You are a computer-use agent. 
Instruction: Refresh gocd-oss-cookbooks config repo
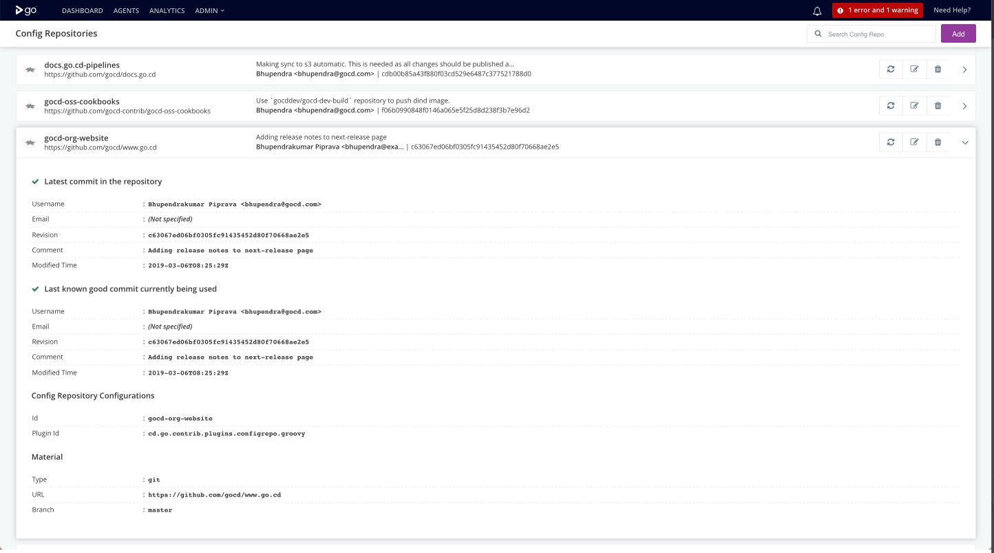pyautogui.click(x=891, y=105)
